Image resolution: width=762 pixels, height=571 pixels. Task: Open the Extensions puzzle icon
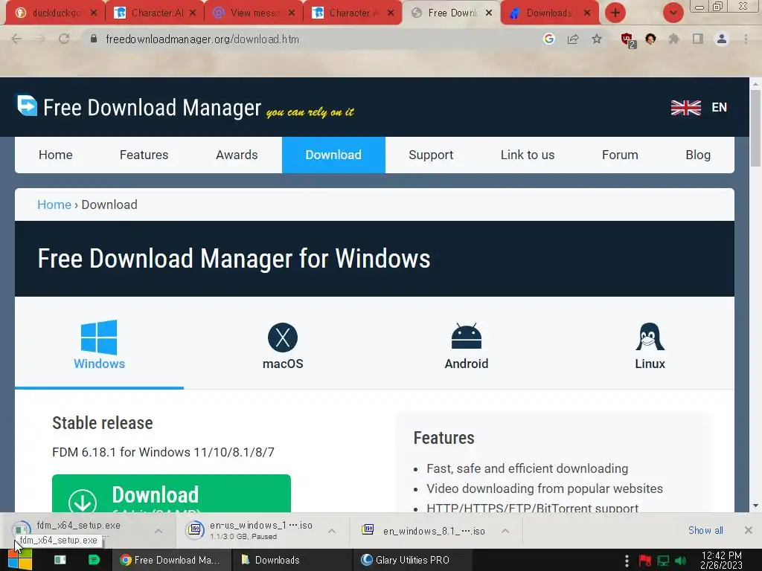point(674,39)
